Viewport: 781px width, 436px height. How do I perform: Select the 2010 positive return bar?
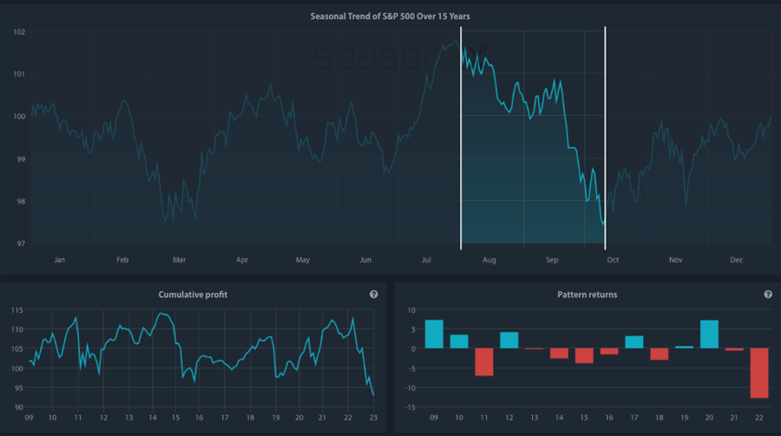click(x=459, y=342)
